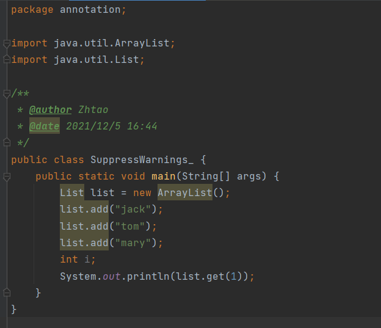
Task: Click the Javadoc closing fold marker
Action: coord(7,142)
